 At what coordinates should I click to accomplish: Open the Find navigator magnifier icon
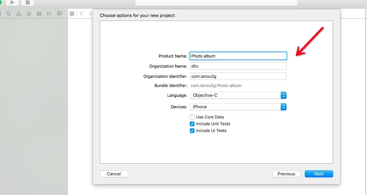(x=9, y=14)
